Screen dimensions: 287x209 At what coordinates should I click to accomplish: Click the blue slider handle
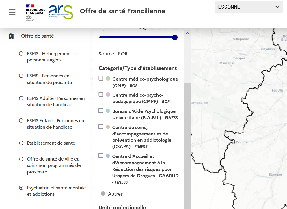click(175, 37)
